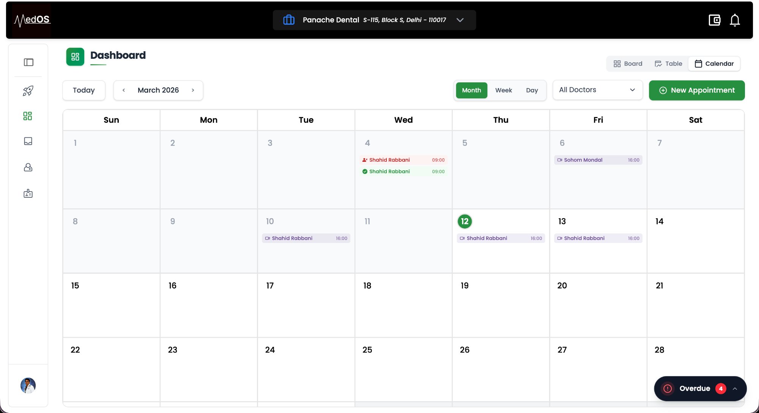Switch to the Table view tab
This screenshot has width=759, height=413.
click(x=668, y=63)
